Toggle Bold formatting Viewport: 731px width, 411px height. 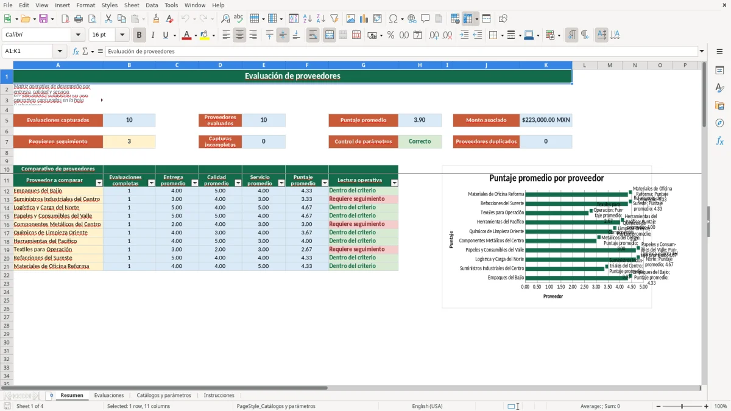point(139,35)
